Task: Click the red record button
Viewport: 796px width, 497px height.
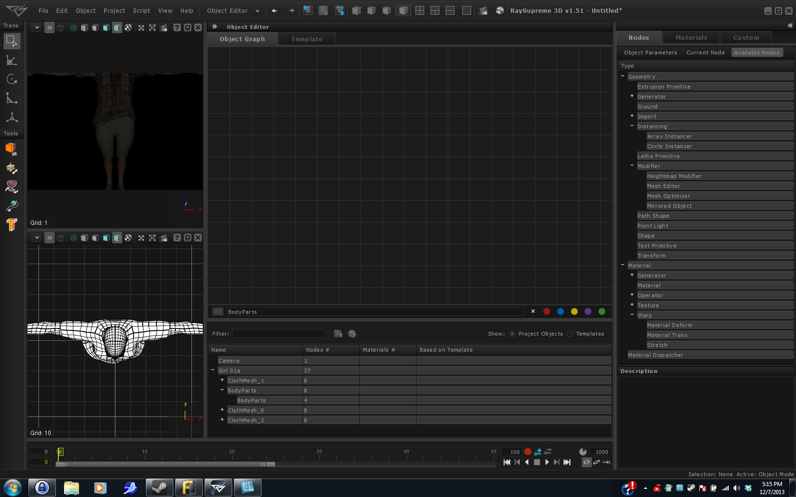Action: (528, 452)
